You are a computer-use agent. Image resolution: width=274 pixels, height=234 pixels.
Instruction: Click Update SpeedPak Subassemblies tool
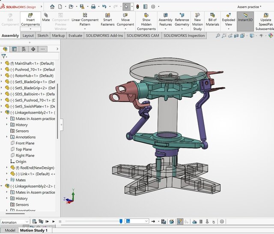(x=265, y=22)
